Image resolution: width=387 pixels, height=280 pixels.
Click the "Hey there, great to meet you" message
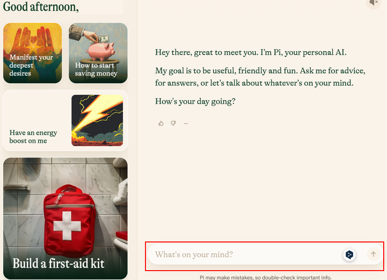[x=251, y=53]
